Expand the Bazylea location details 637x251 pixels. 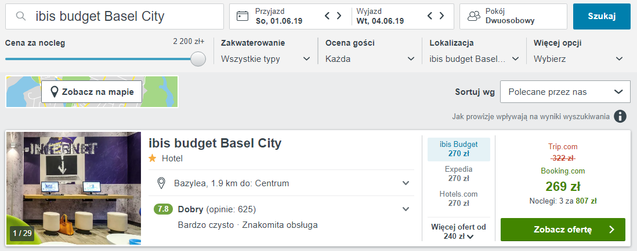click(x=406, y=183)
